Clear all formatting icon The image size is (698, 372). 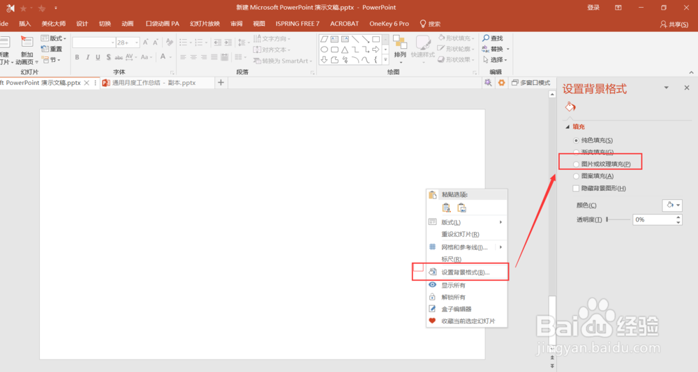click(x=170, y=42)
